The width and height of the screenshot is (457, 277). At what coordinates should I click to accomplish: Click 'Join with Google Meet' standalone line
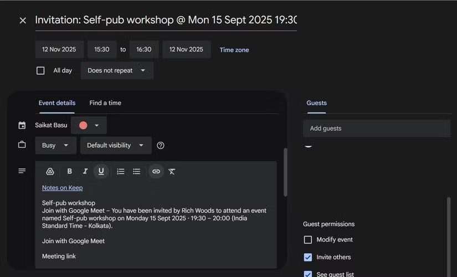[x=73, y=241]
